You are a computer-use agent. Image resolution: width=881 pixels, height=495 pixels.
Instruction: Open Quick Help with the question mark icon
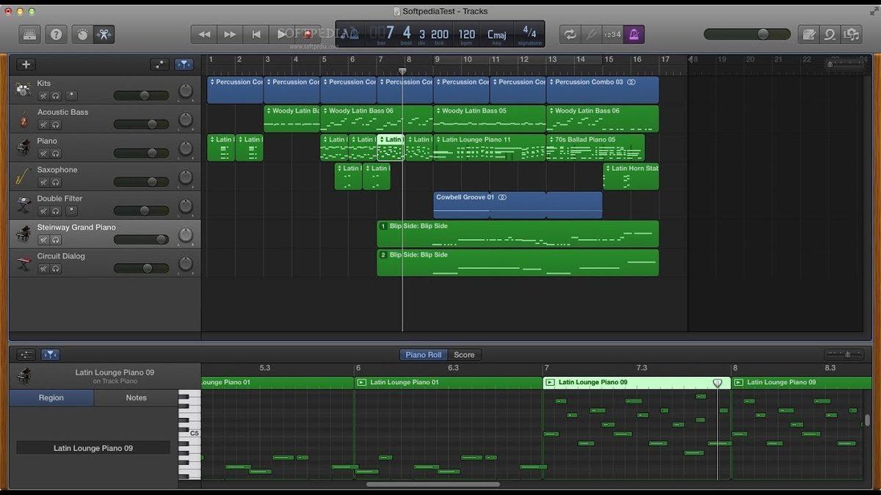pos(56,34)
